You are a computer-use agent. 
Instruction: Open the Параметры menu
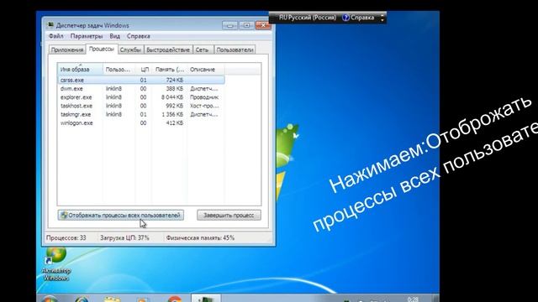click(x=86, y=36)
